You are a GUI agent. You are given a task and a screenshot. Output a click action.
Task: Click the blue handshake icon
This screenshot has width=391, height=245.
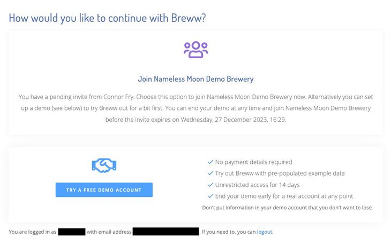point(104,165)
